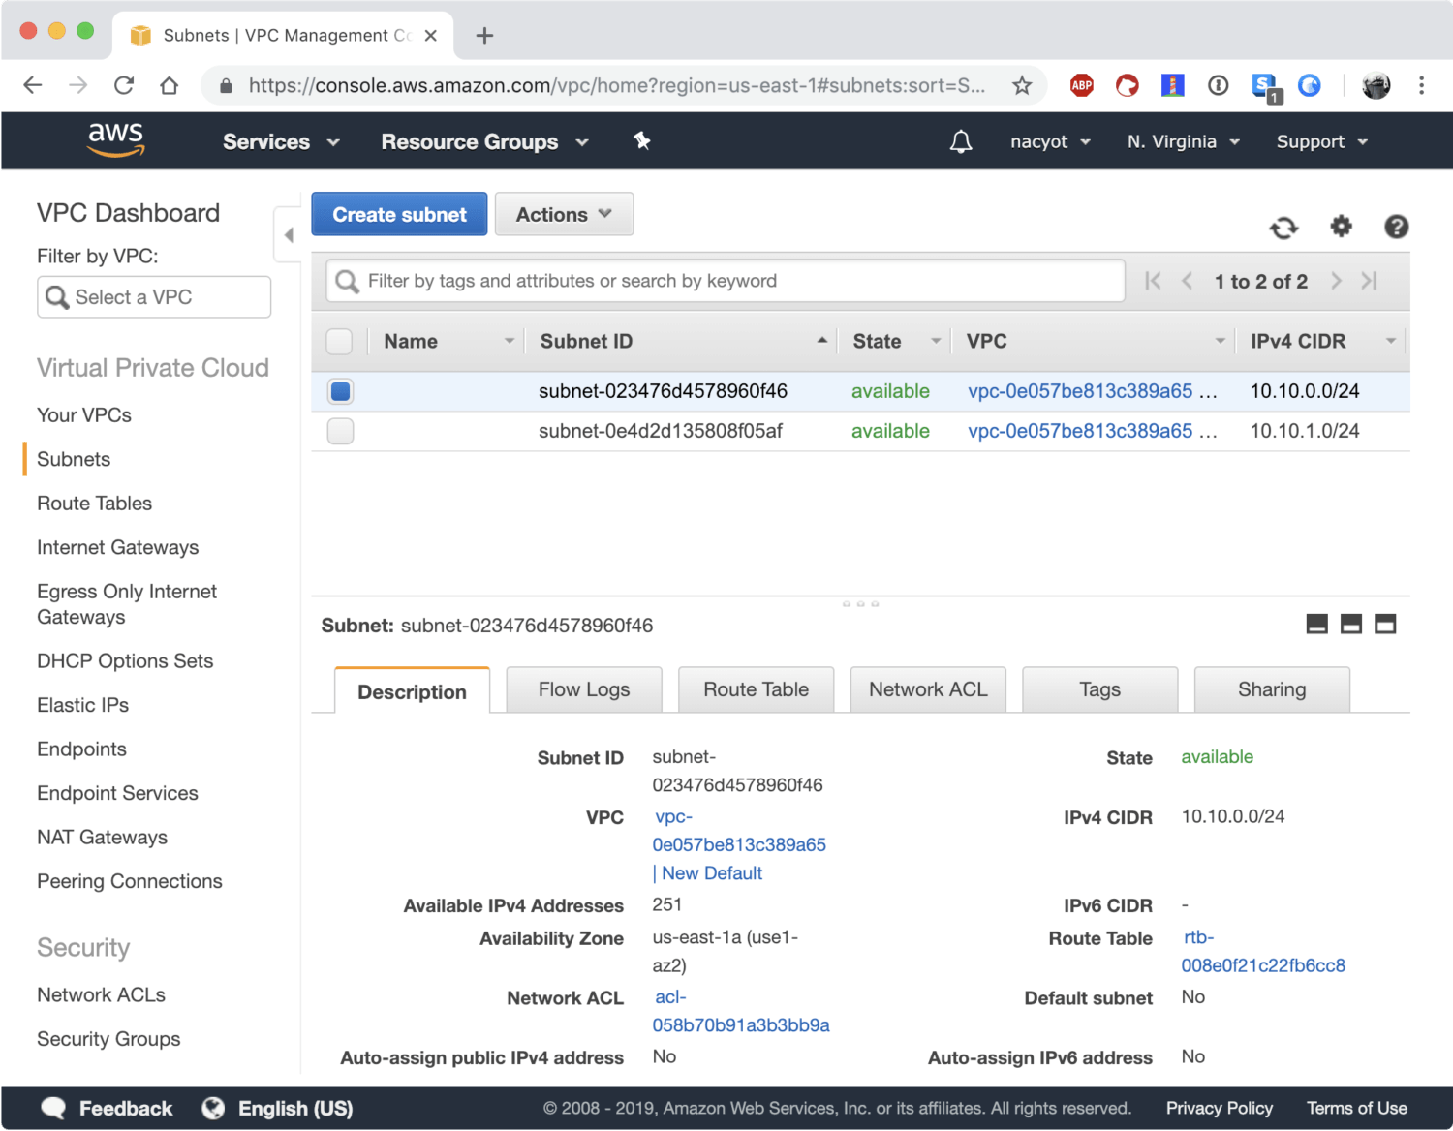Open the browser profile avatar

(1376, 86)
